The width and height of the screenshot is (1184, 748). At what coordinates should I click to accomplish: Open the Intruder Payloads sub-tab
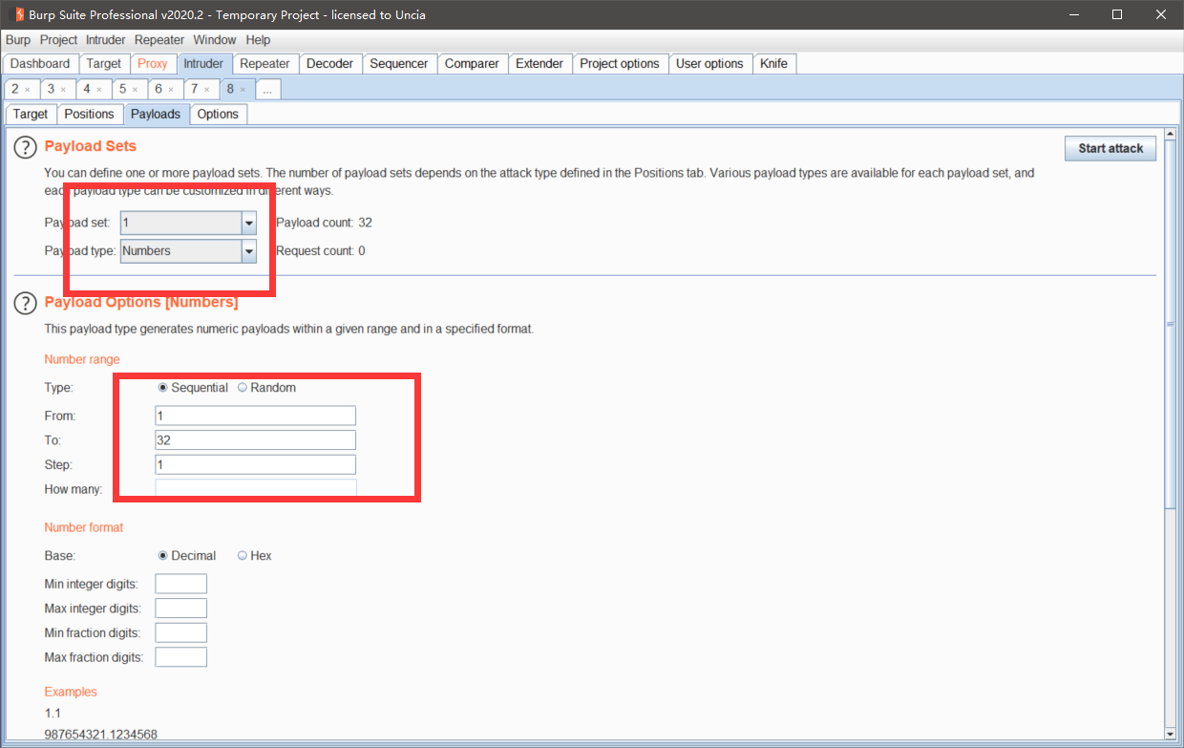click(x=156, y=114)
